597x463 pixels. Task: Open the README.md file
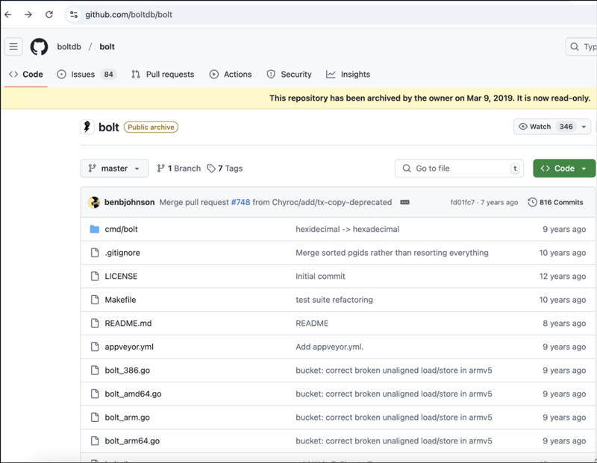[128, 324]
